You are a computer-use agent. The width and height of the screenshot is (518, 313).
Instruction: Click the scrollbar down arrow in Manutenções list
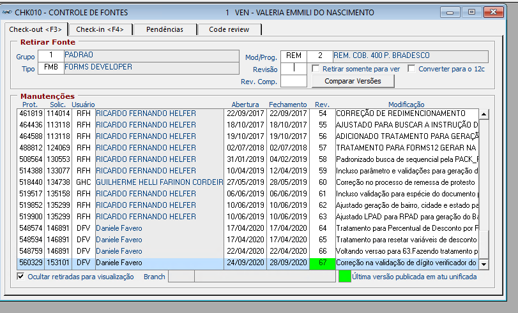tap(484, 264)
